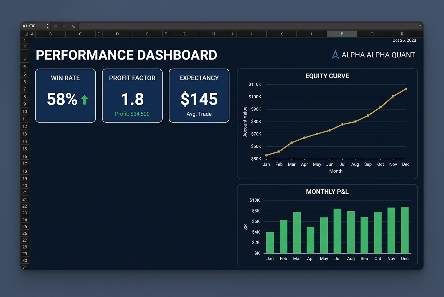444x297 pixels.
Task: Select row header 1
Action: [x=25, y=40]
